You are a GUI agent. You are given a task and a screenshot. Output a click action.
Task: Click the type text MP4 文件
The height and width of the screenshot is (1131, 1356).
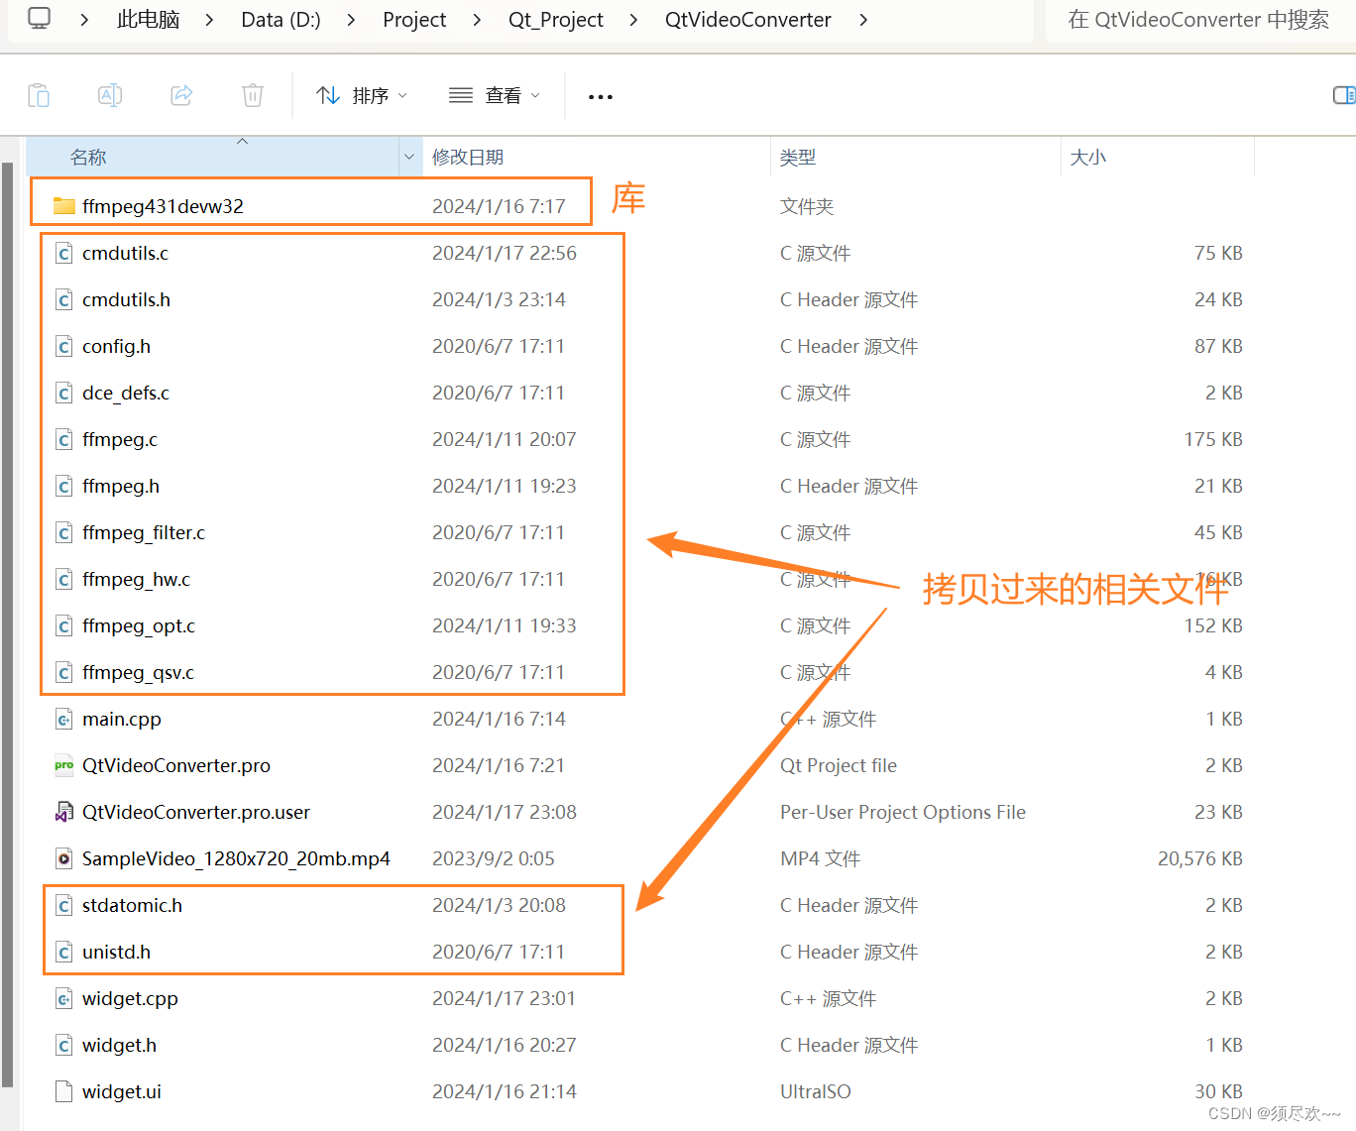pos(821,858)
